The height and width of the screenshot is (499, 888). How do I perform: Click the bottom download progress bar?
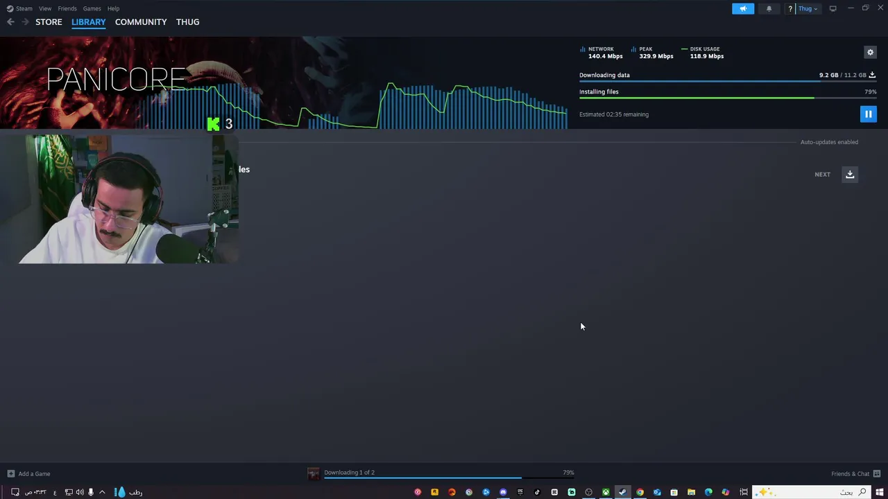click(x=449, y=478)
